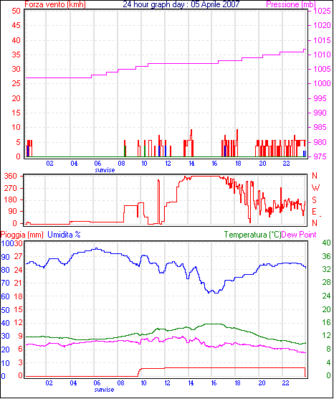Click 'sunrise' label under the bottom chart
334x399 pixels.
coord(104,390)
